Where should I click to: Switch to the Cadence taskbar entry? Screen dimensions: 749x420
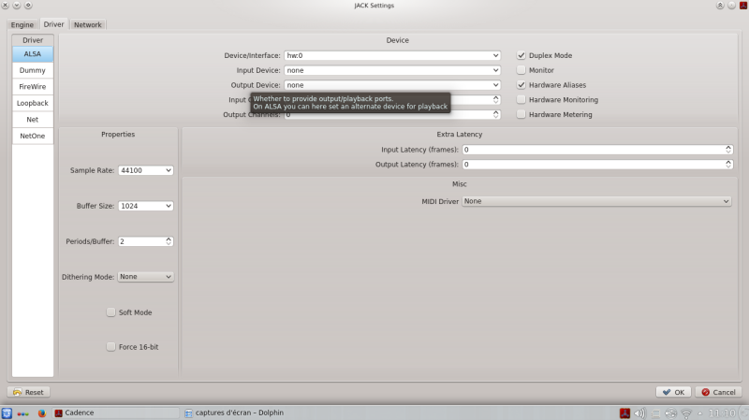(115, 413)
